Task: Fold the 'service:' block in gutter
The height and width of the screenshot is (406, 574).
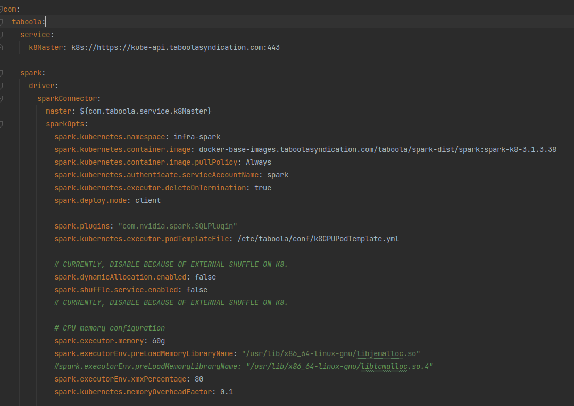Action: 1,35
